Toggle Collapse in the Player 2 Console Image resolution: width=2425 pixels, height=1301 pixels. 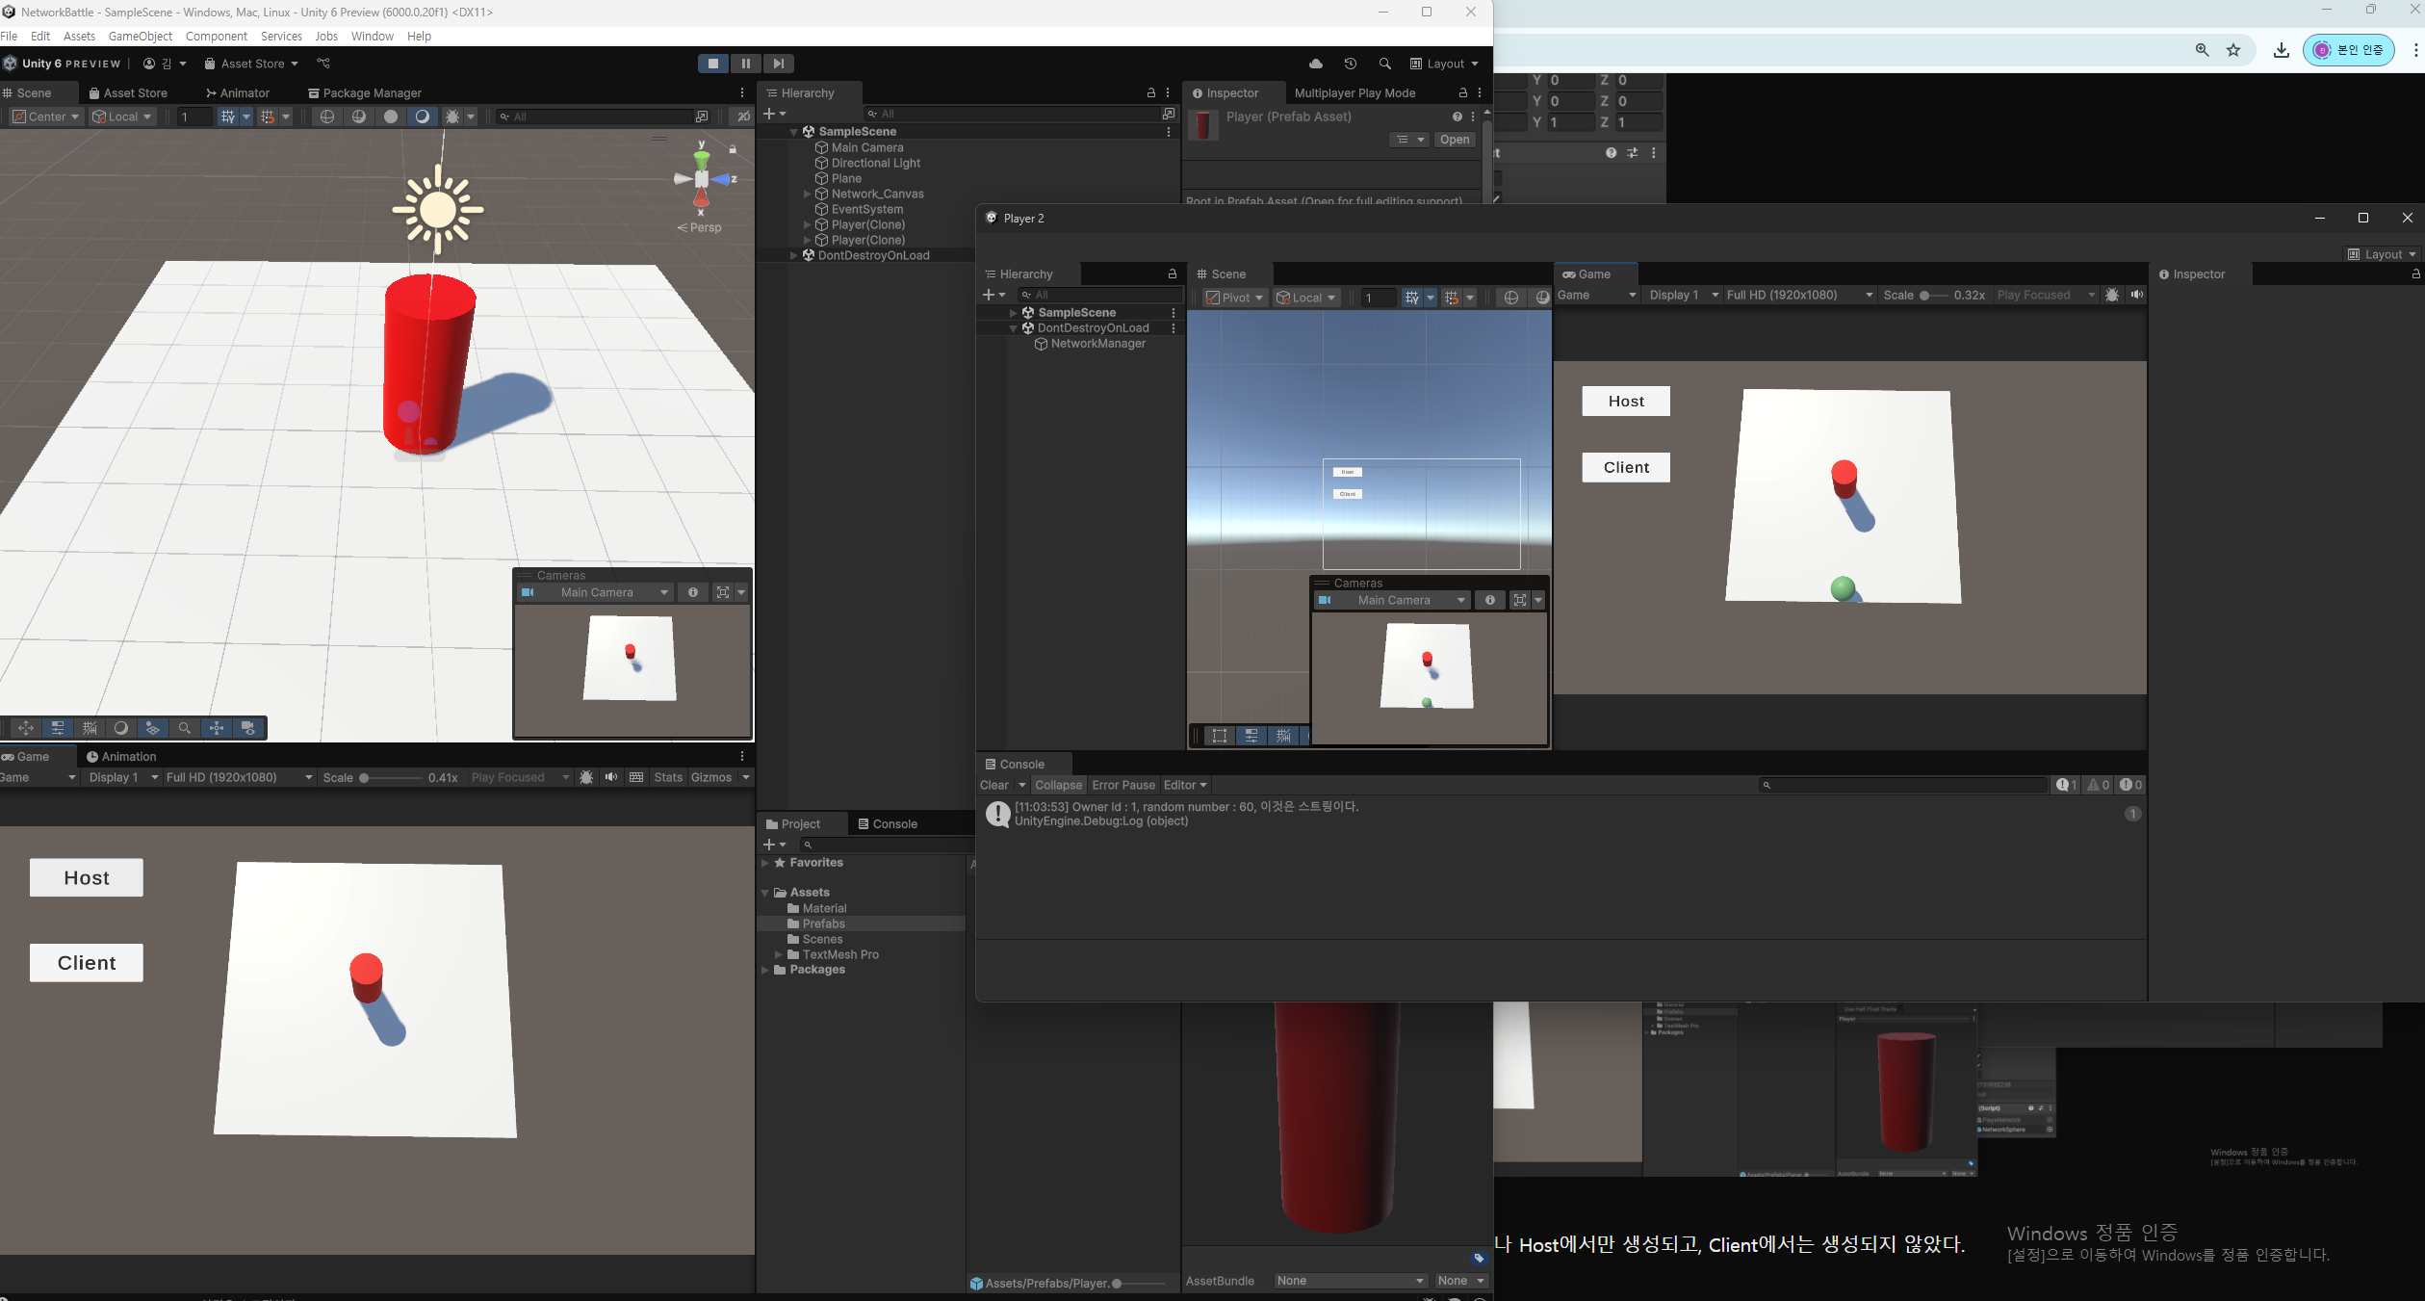coord(1057,785)
